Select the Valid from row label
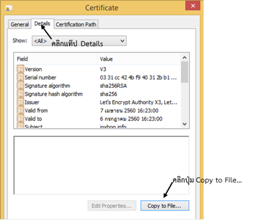 pos(37,110)
